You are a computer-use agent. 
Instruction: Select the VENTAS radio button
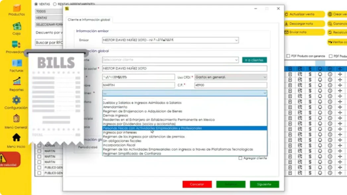[36, 4]
